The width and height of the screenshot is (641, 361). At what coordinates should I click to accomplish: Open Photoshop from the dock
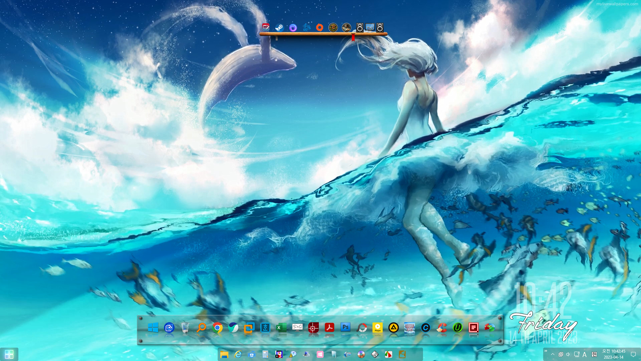point(346,327)
